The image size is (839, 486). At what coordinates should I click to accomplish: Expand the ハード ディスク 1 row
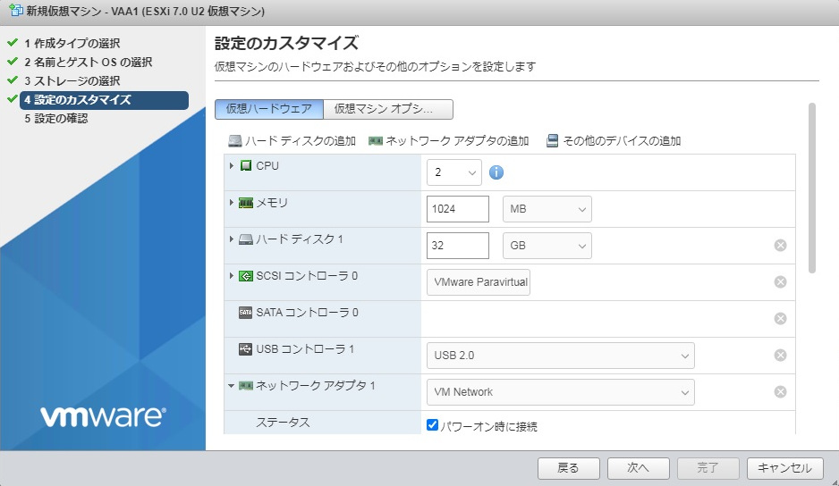click(231, 239)
